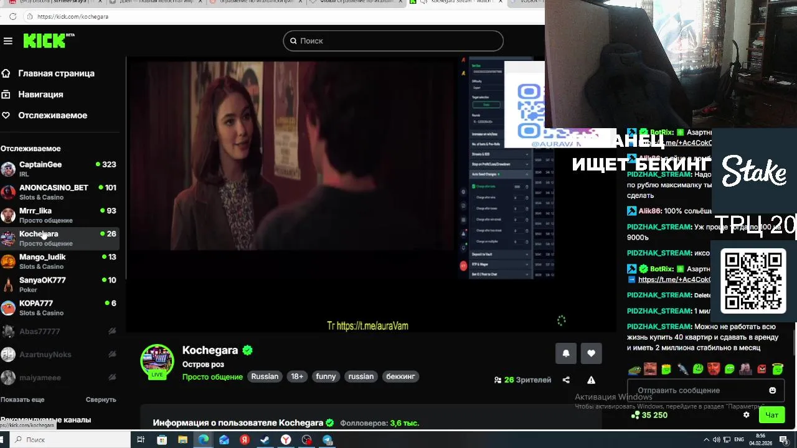This screenshot has height=448, width=797.
Task: Click the 35 250 channel points counter
Action: pyautogui.click(x=649, y=415)
